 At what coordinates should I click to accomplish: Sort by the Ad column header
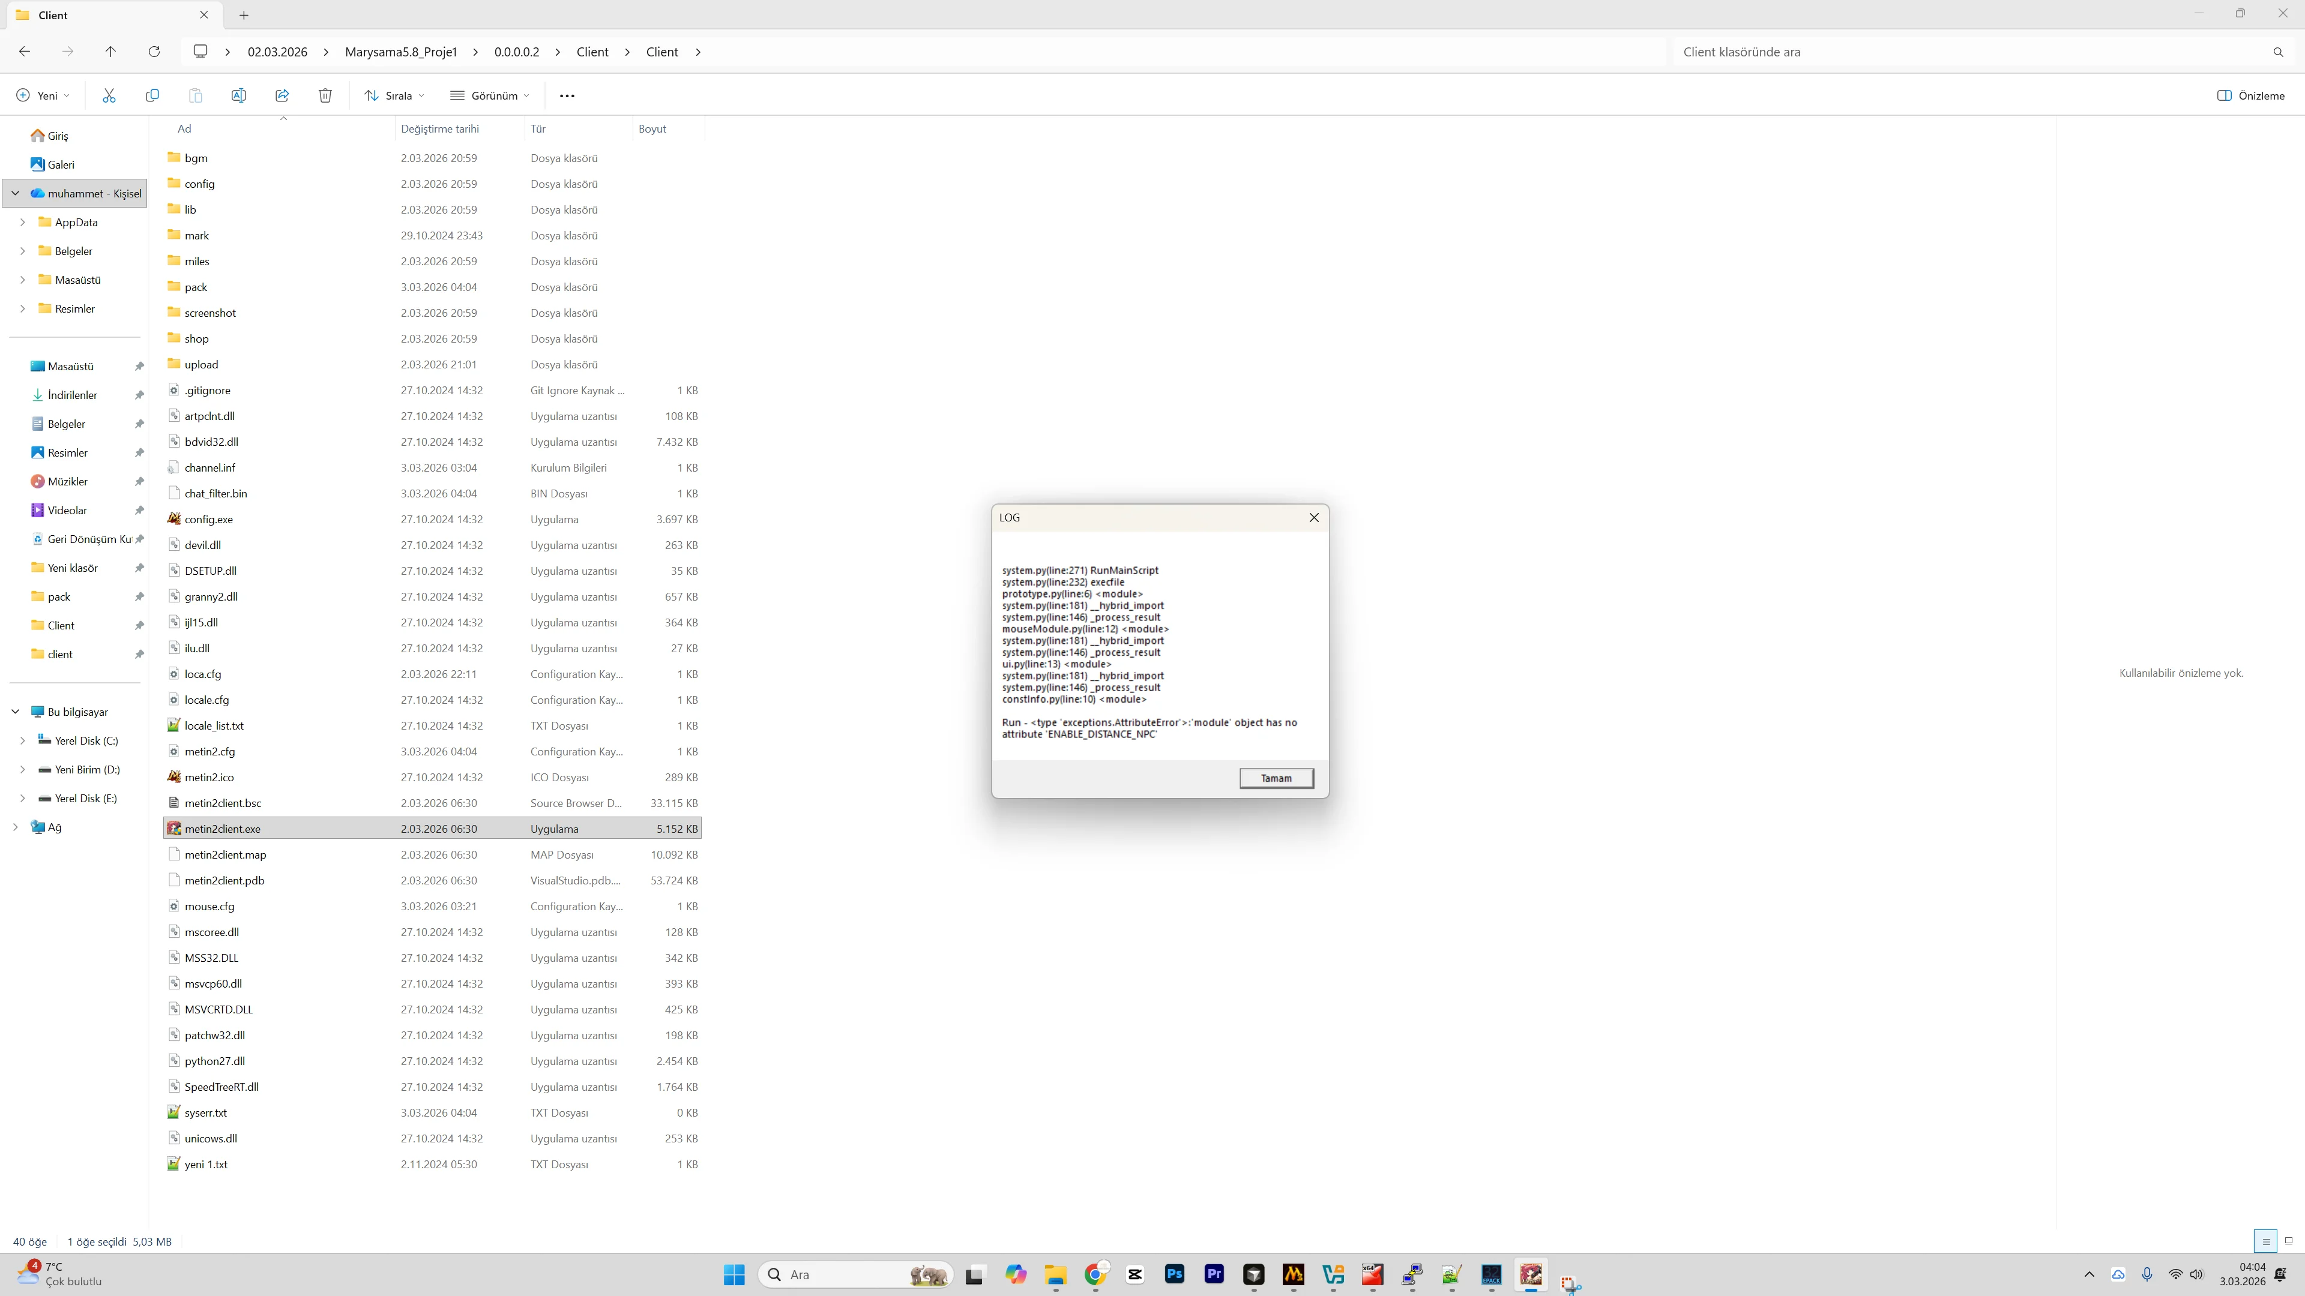click(x=184, y=129)
